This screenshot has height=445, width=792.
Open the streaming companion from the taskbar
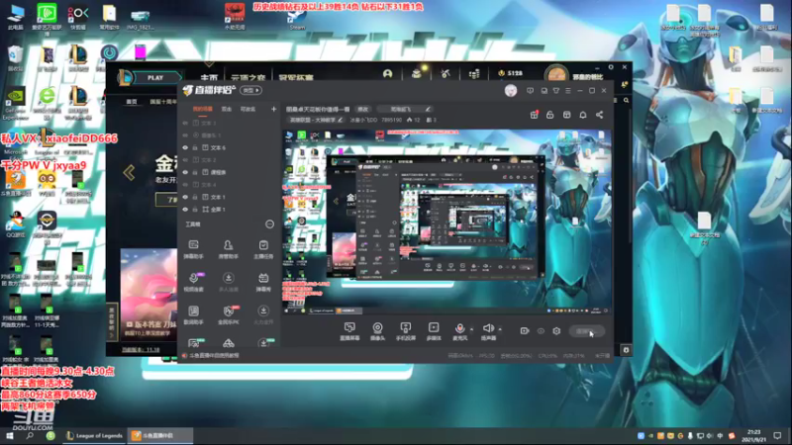point(159,435)
